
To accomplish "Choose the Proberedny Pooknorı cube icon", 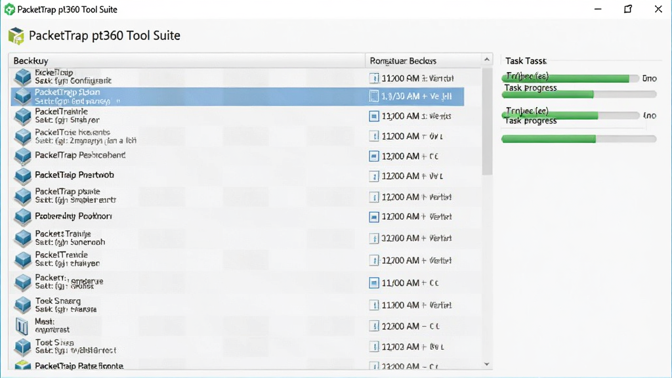I will (23, 217).
